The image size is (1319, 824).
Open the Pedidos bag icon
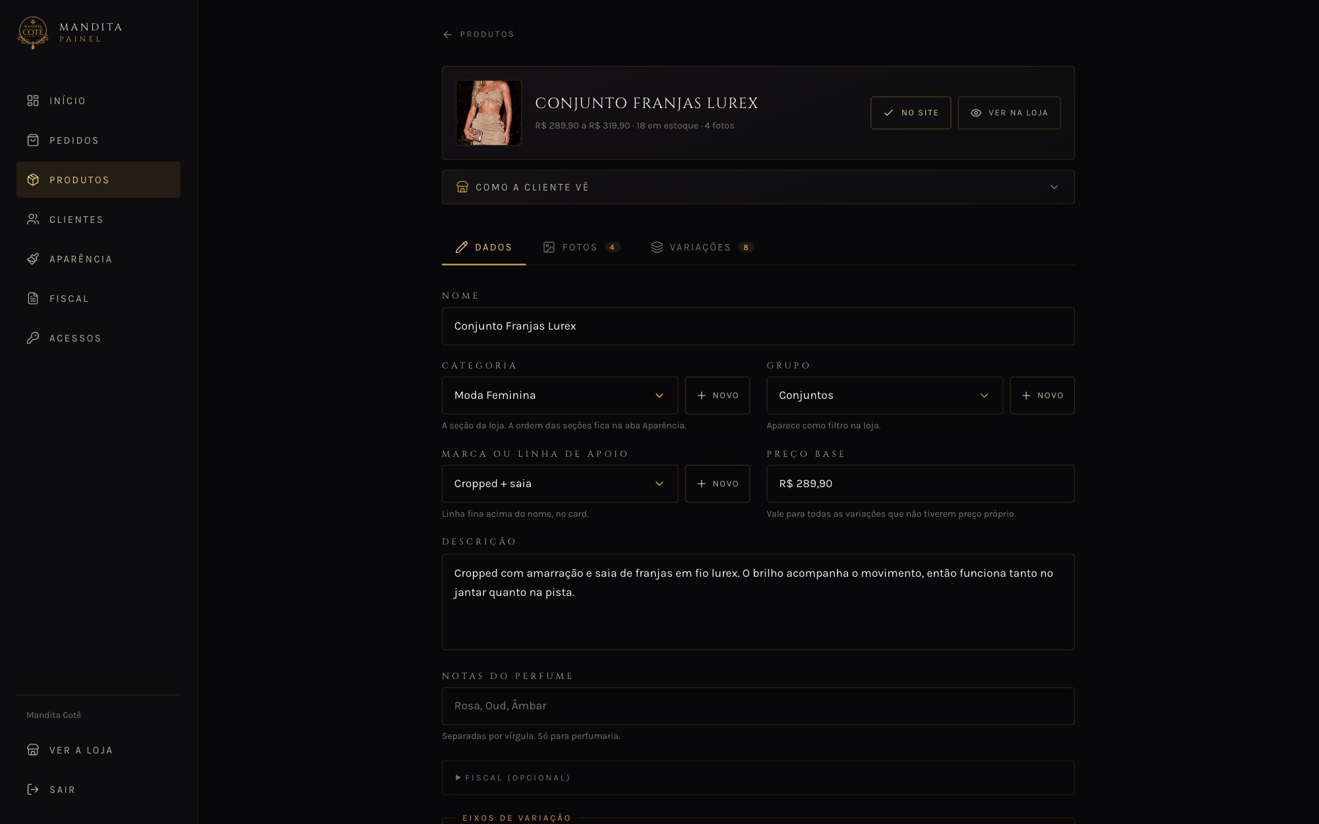tap(33, 140)
